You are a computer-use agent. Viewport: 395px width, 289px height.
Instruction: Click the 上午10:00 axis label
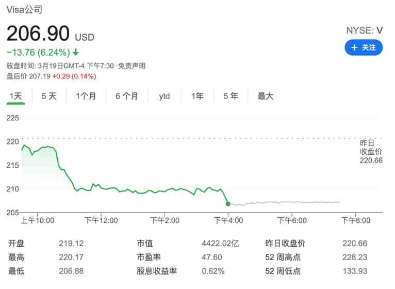(37, 220)
